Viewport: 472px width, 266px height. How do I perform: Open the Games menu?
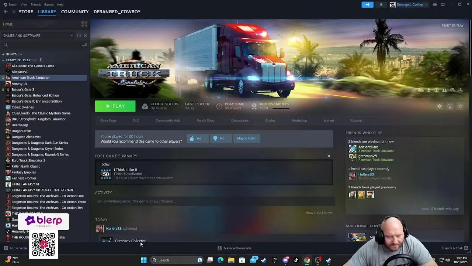pos(49,4)
